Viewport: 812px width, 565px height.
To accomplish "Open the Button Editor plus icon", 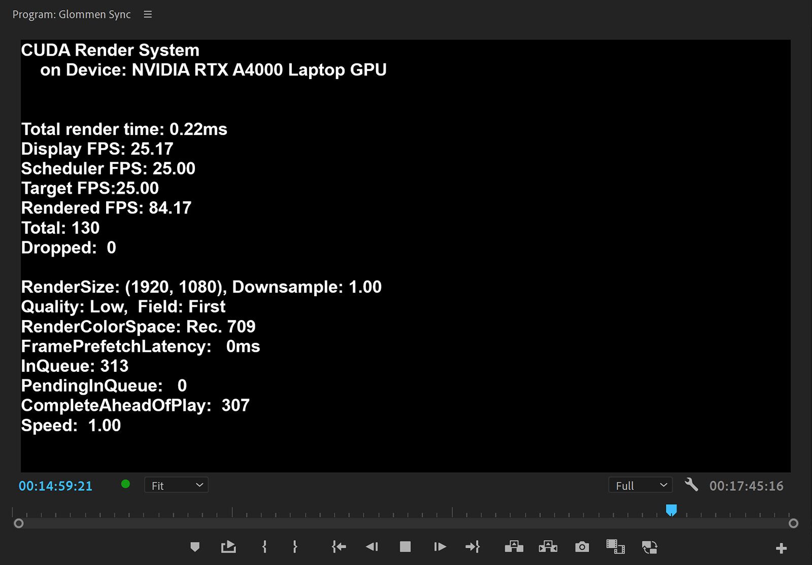I will point(782,548).
